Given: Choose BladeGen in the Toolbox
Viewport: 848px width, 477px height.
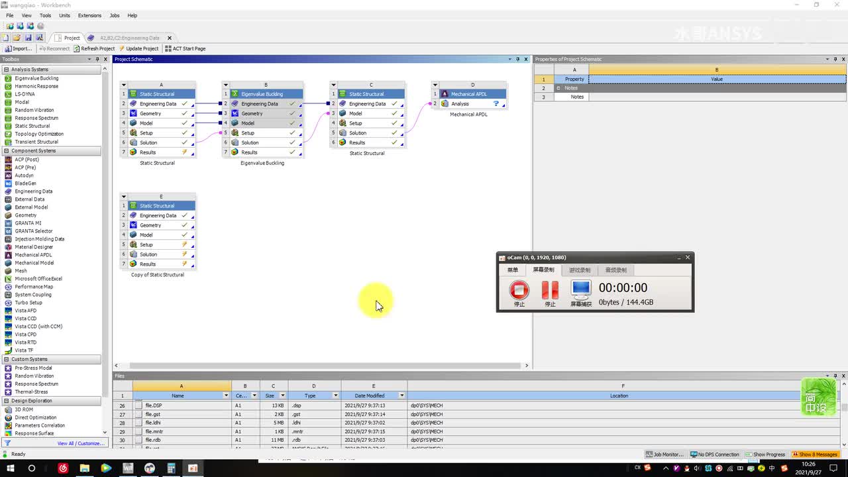Looking at the screenshot, I should (25, 184).
